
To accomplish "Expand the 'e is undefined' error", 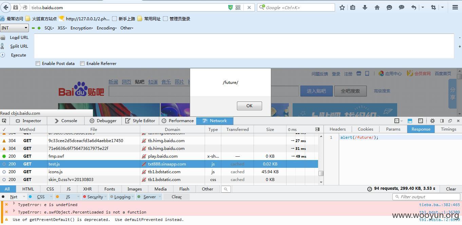I will coord(14,203).
